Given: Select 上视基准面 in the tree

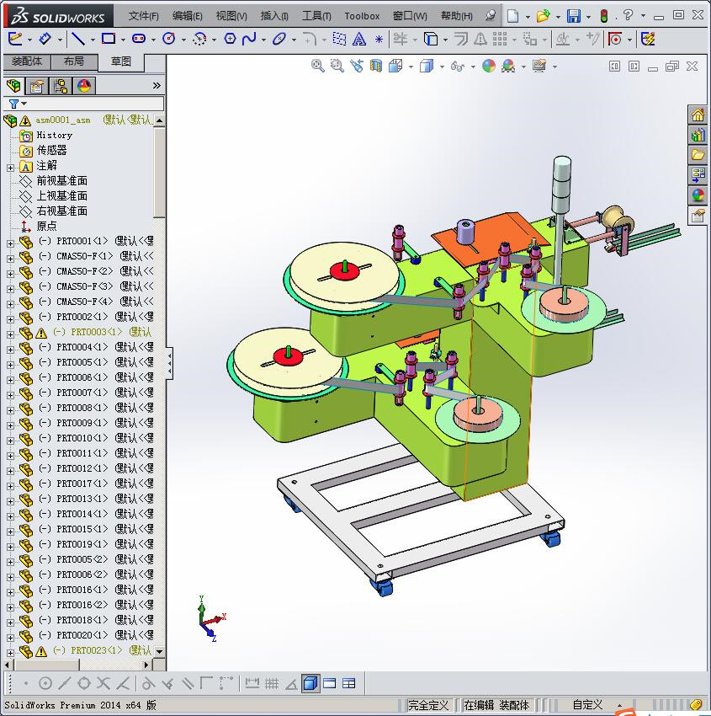Looking at the screenshot, I should coord(62,196).
